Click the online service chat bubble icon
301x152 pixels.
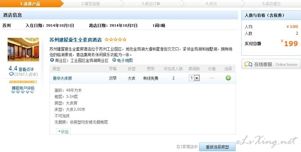[248, 64]
